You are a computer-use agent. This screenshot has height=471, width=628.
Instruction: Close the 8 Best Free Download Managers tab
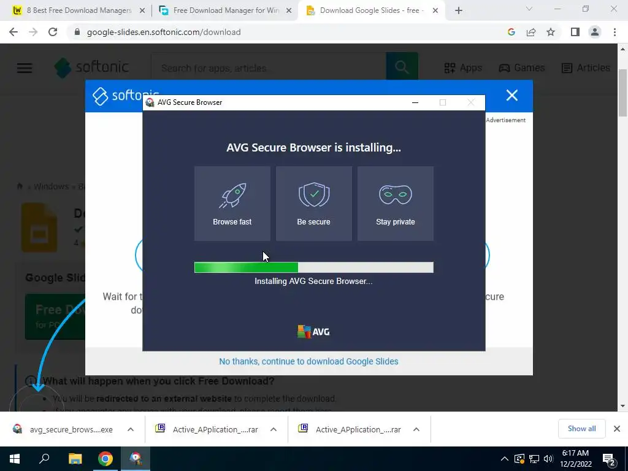pyautogui.click(x=142, y=10)
